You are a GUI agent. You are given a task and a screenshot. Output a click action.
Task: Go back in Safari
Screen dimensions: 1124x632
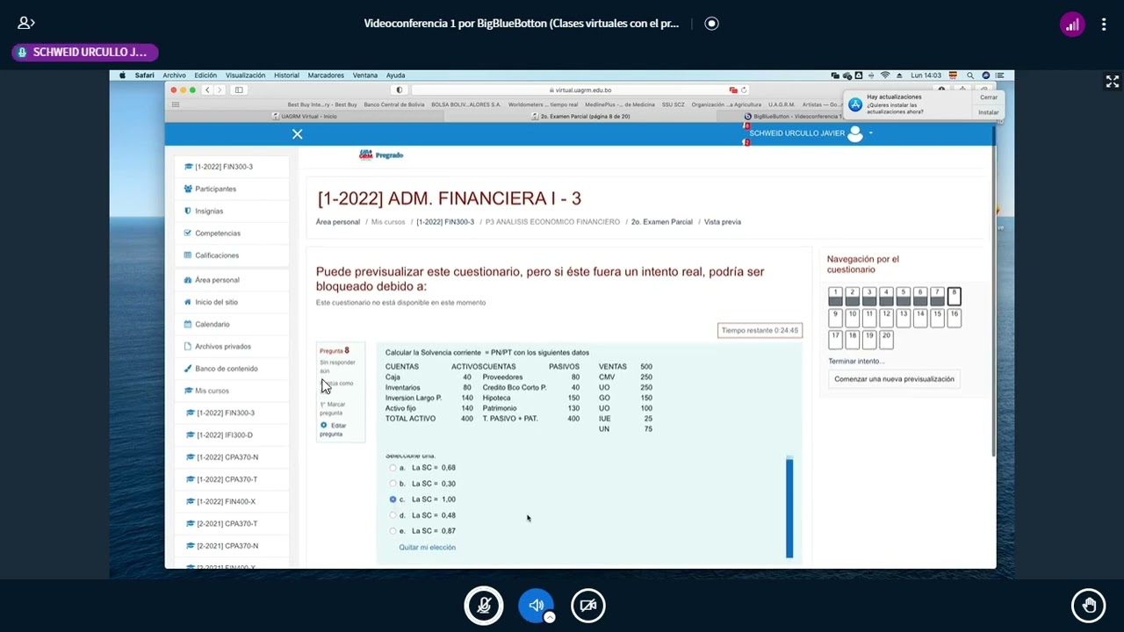207,90
